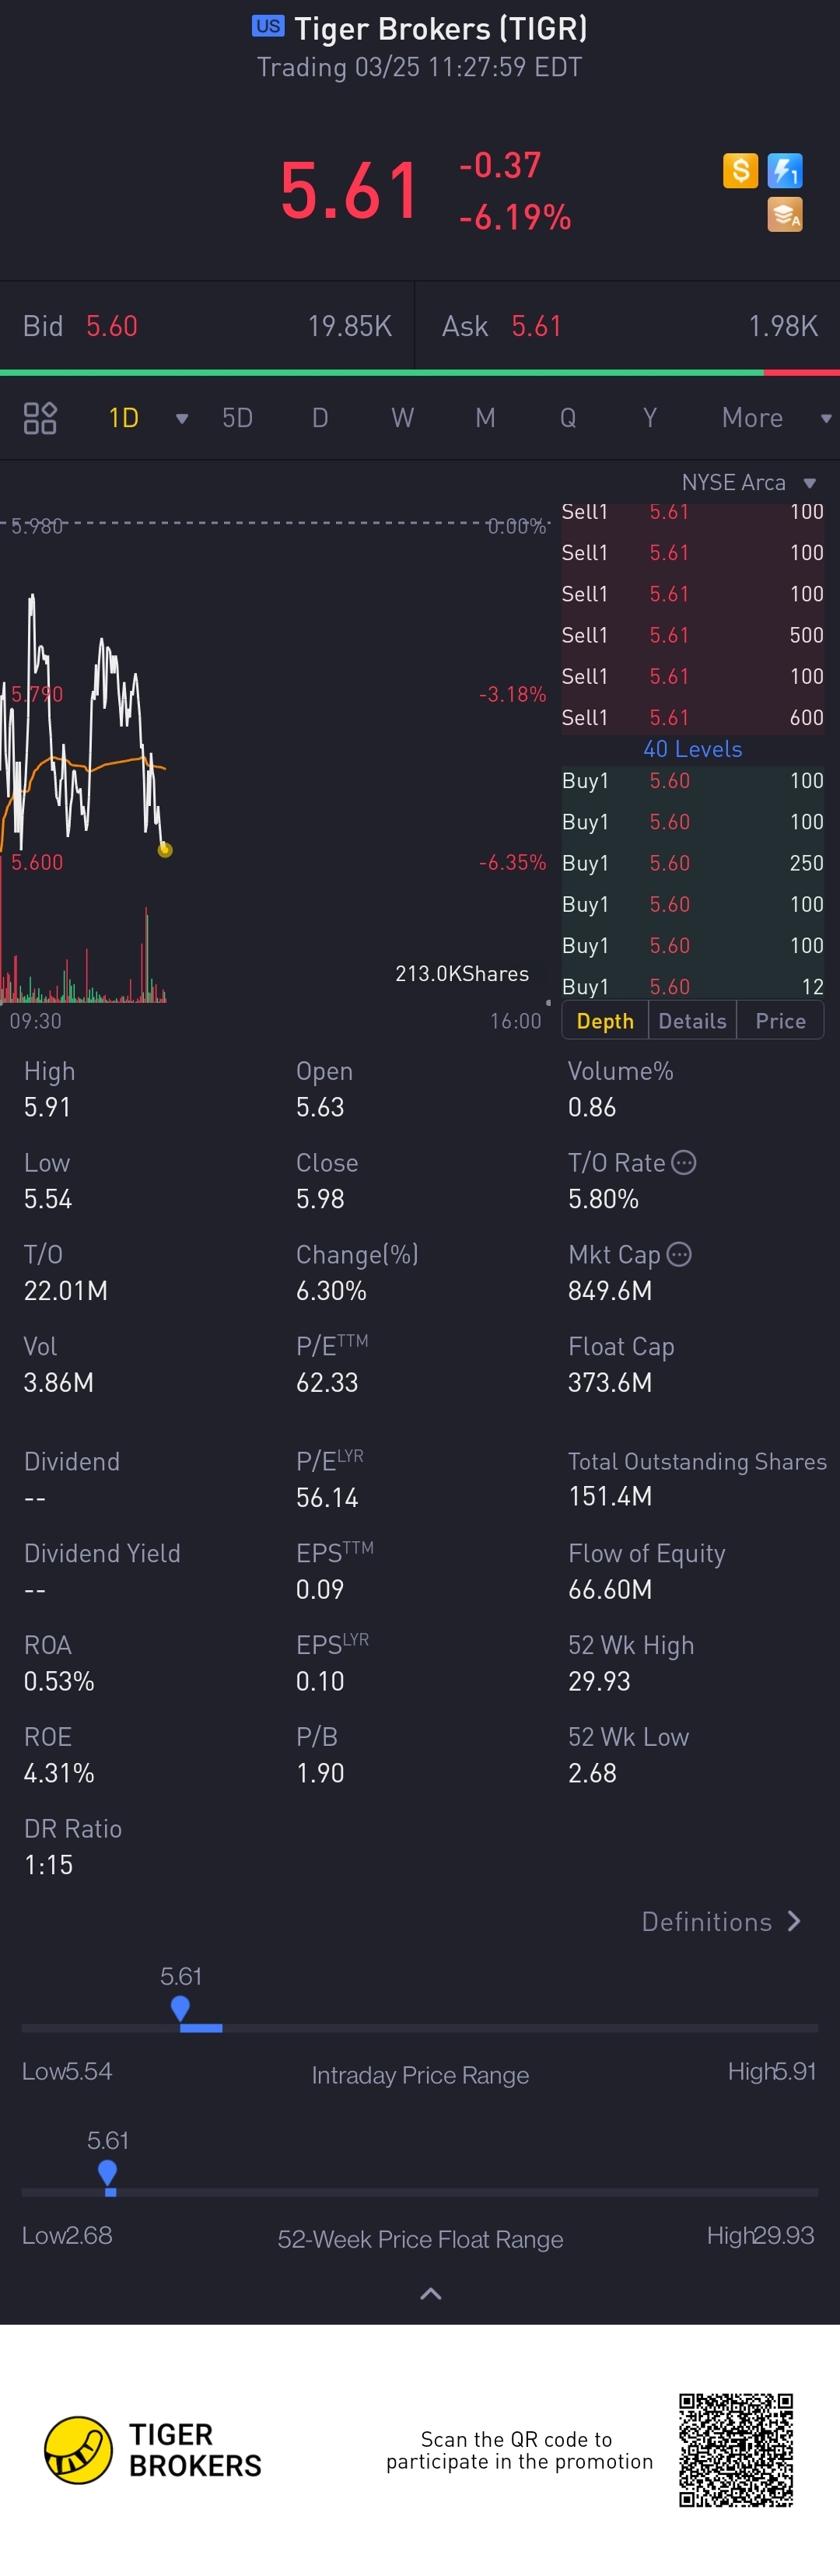Tap the P/E TTM value 62.33
The image size is (840, 2576).
tap(327, 1383)
